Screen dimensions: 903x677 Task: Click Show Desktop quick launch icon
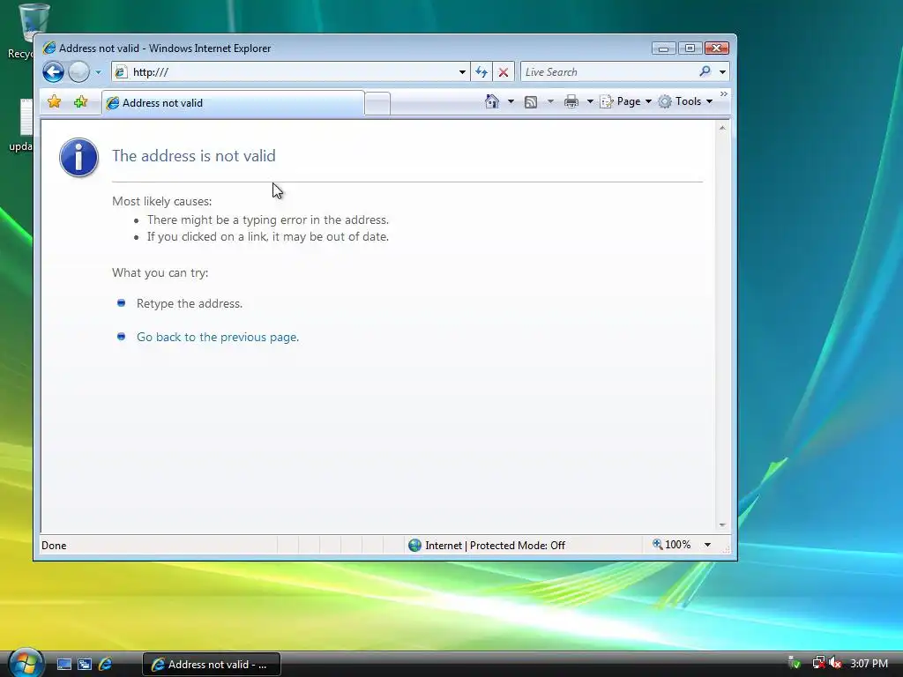64,665
